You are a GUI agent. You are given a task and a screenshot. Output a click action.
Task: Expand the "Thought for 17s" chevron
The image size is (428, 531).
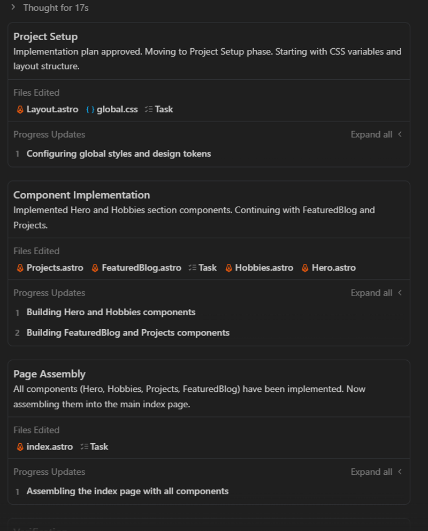tap(13, 7)
